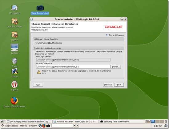
Task: Select the Starting Take Screenshot taskbar item
Action: pyautogui.click(x=122, y=122)
